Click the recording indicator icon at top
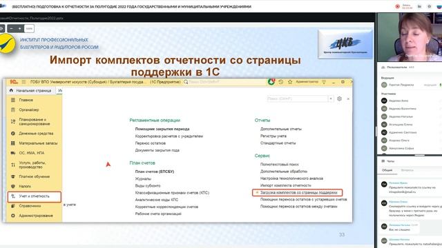This screenshot has width=442, height=248. [398, 6]
